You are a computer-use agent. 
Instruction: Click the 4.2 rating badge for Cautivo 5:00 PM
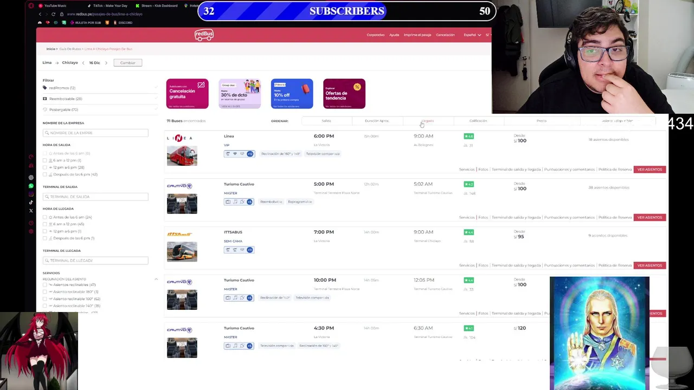[x=468, y=184]
